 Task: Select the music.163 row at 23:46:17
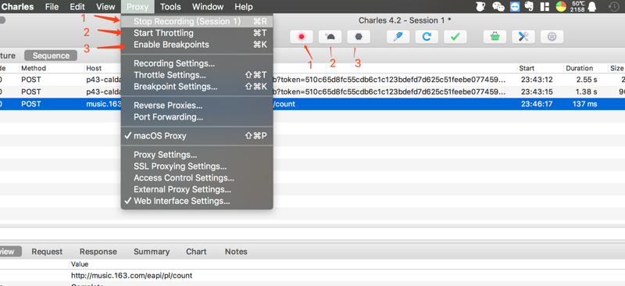click(312, 104)
